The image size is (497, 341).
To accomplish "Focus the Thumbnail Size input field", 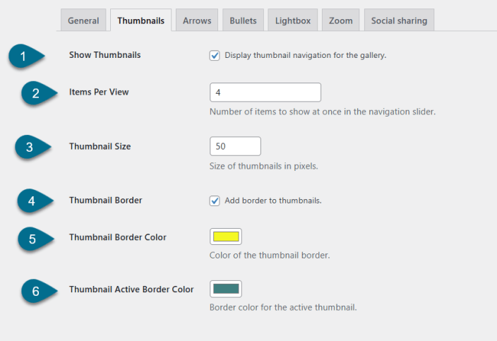I will point(235,146).
